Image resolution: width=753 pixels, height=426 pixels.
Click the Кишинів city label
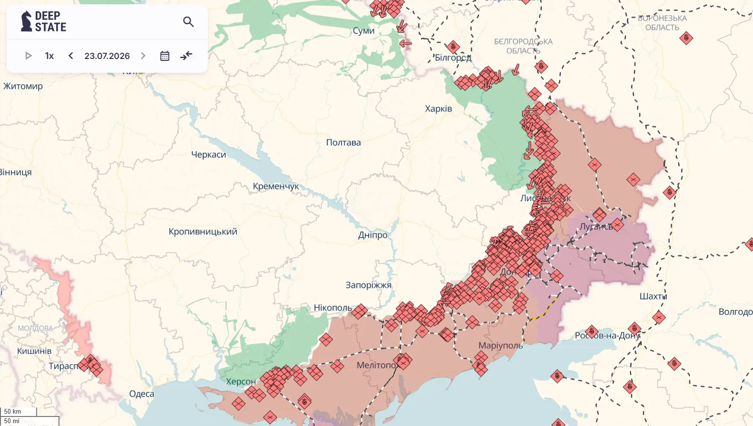34,351
